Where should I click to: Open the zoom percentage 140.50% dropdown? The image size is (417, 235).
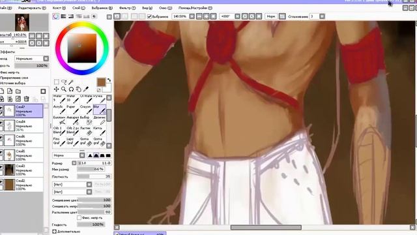point(192,16)
